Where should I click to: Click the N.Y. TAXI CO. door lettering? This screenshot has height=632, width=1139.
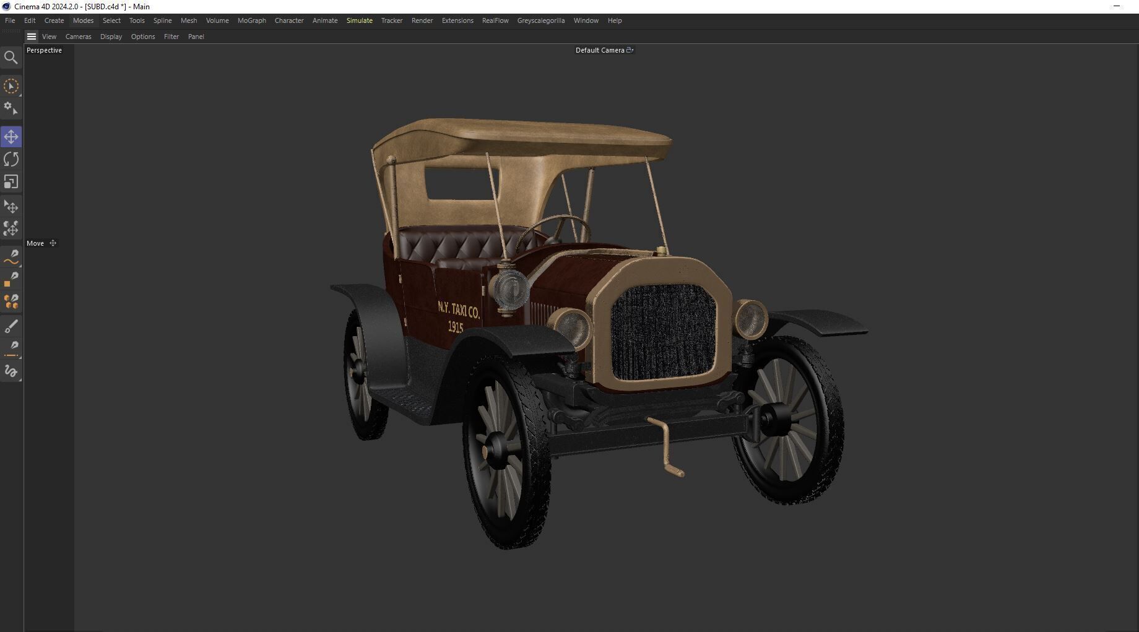click(459, 310)
